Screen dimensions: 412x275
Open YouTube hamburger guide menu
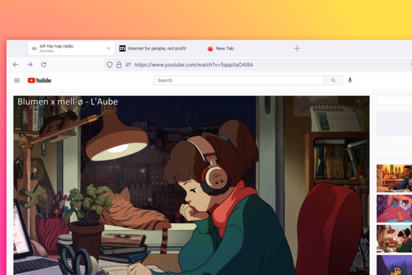pyautogui.click(x=17, y=80)
